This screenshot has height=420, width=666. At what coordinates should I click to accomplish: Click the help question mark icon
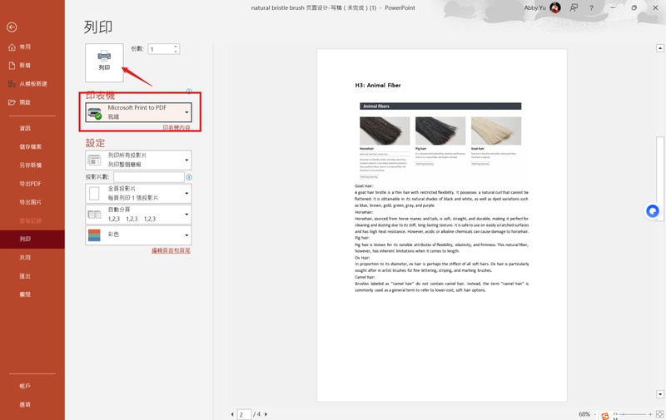[x=591, y=7]
